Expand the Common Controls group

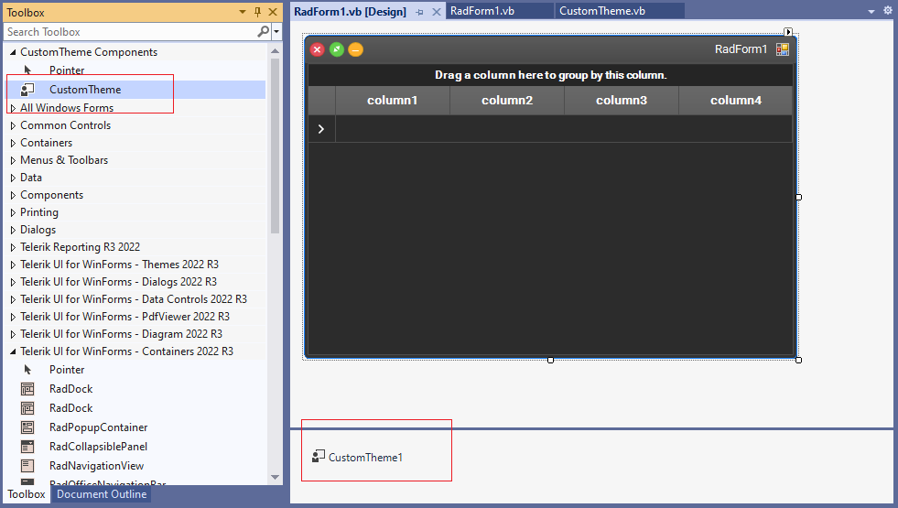(x=13, y=125)
